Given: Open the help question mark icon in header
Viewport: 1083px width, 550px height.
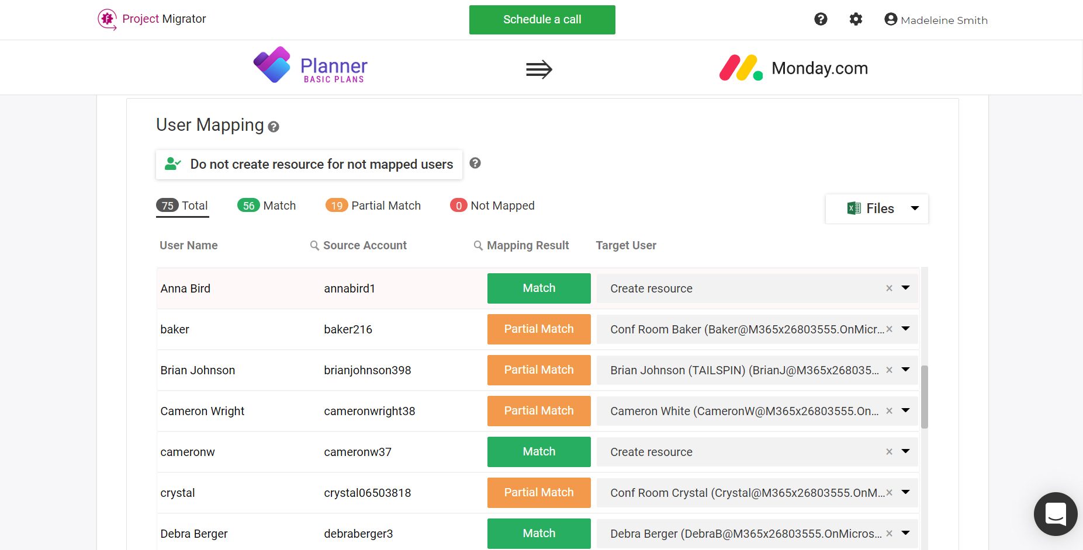Looking at the screenshot, I should (821, 19).
